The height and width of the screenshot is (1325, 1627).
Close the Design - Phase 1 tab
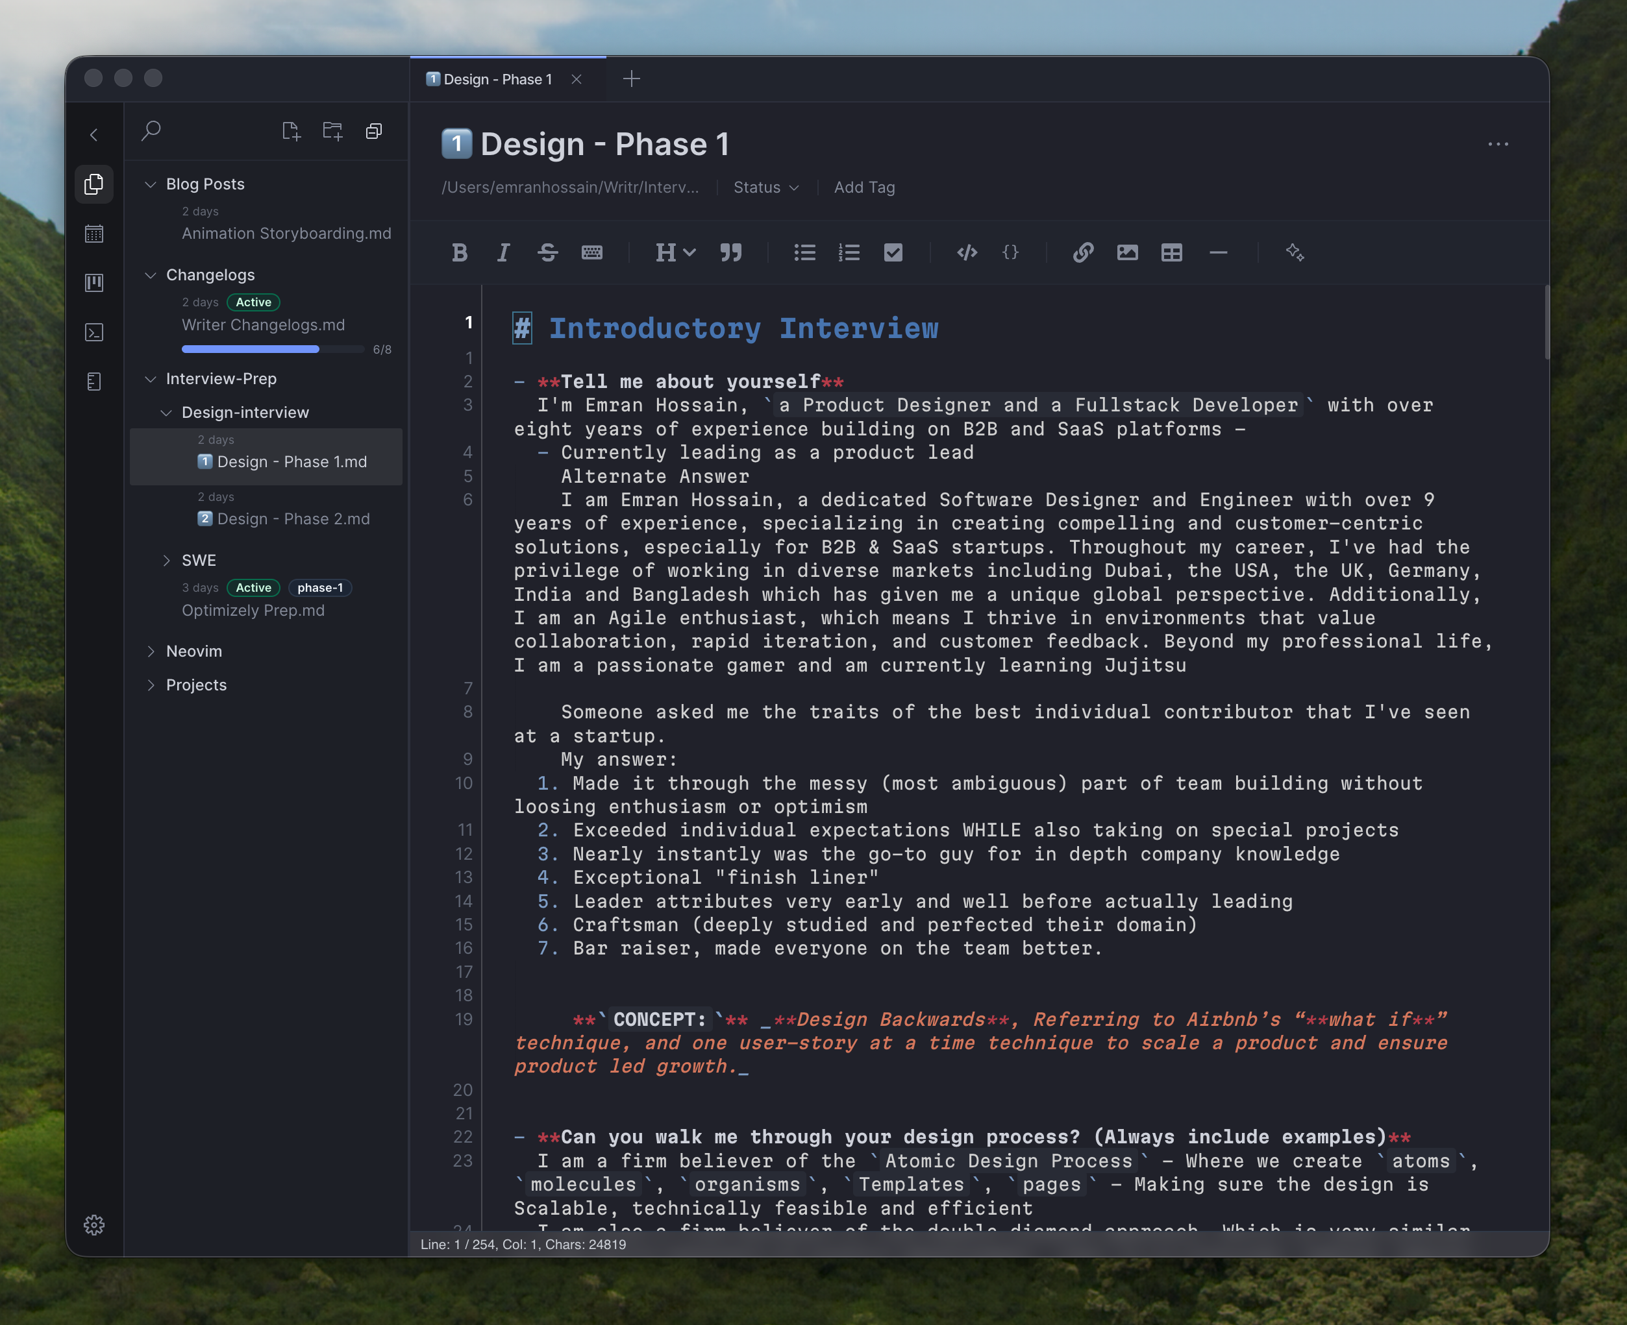tap(577, 79)
